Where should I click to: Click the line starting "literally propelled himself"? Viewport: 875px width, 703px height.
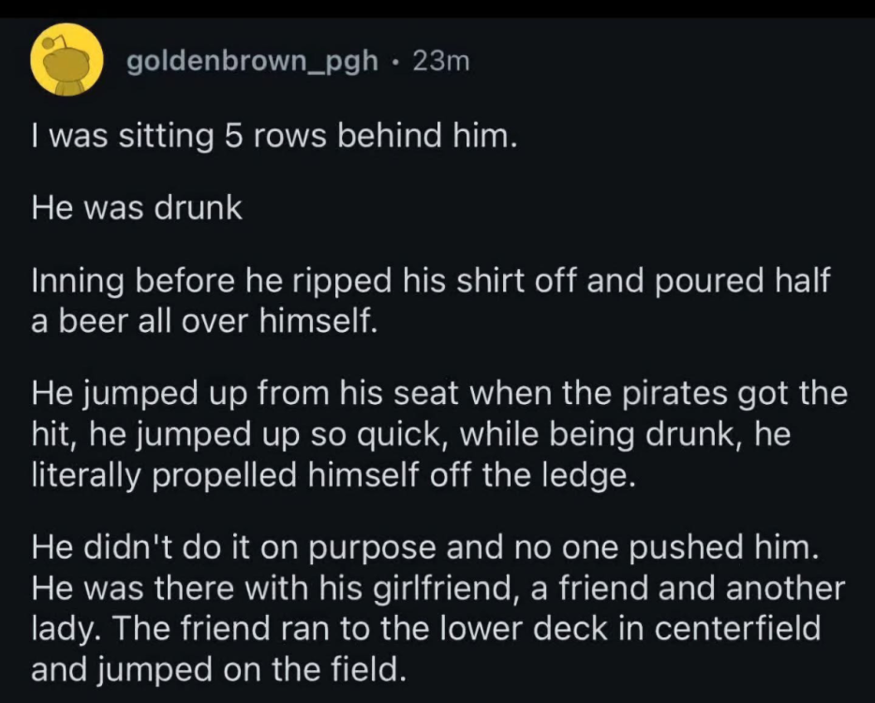point(334,476)
